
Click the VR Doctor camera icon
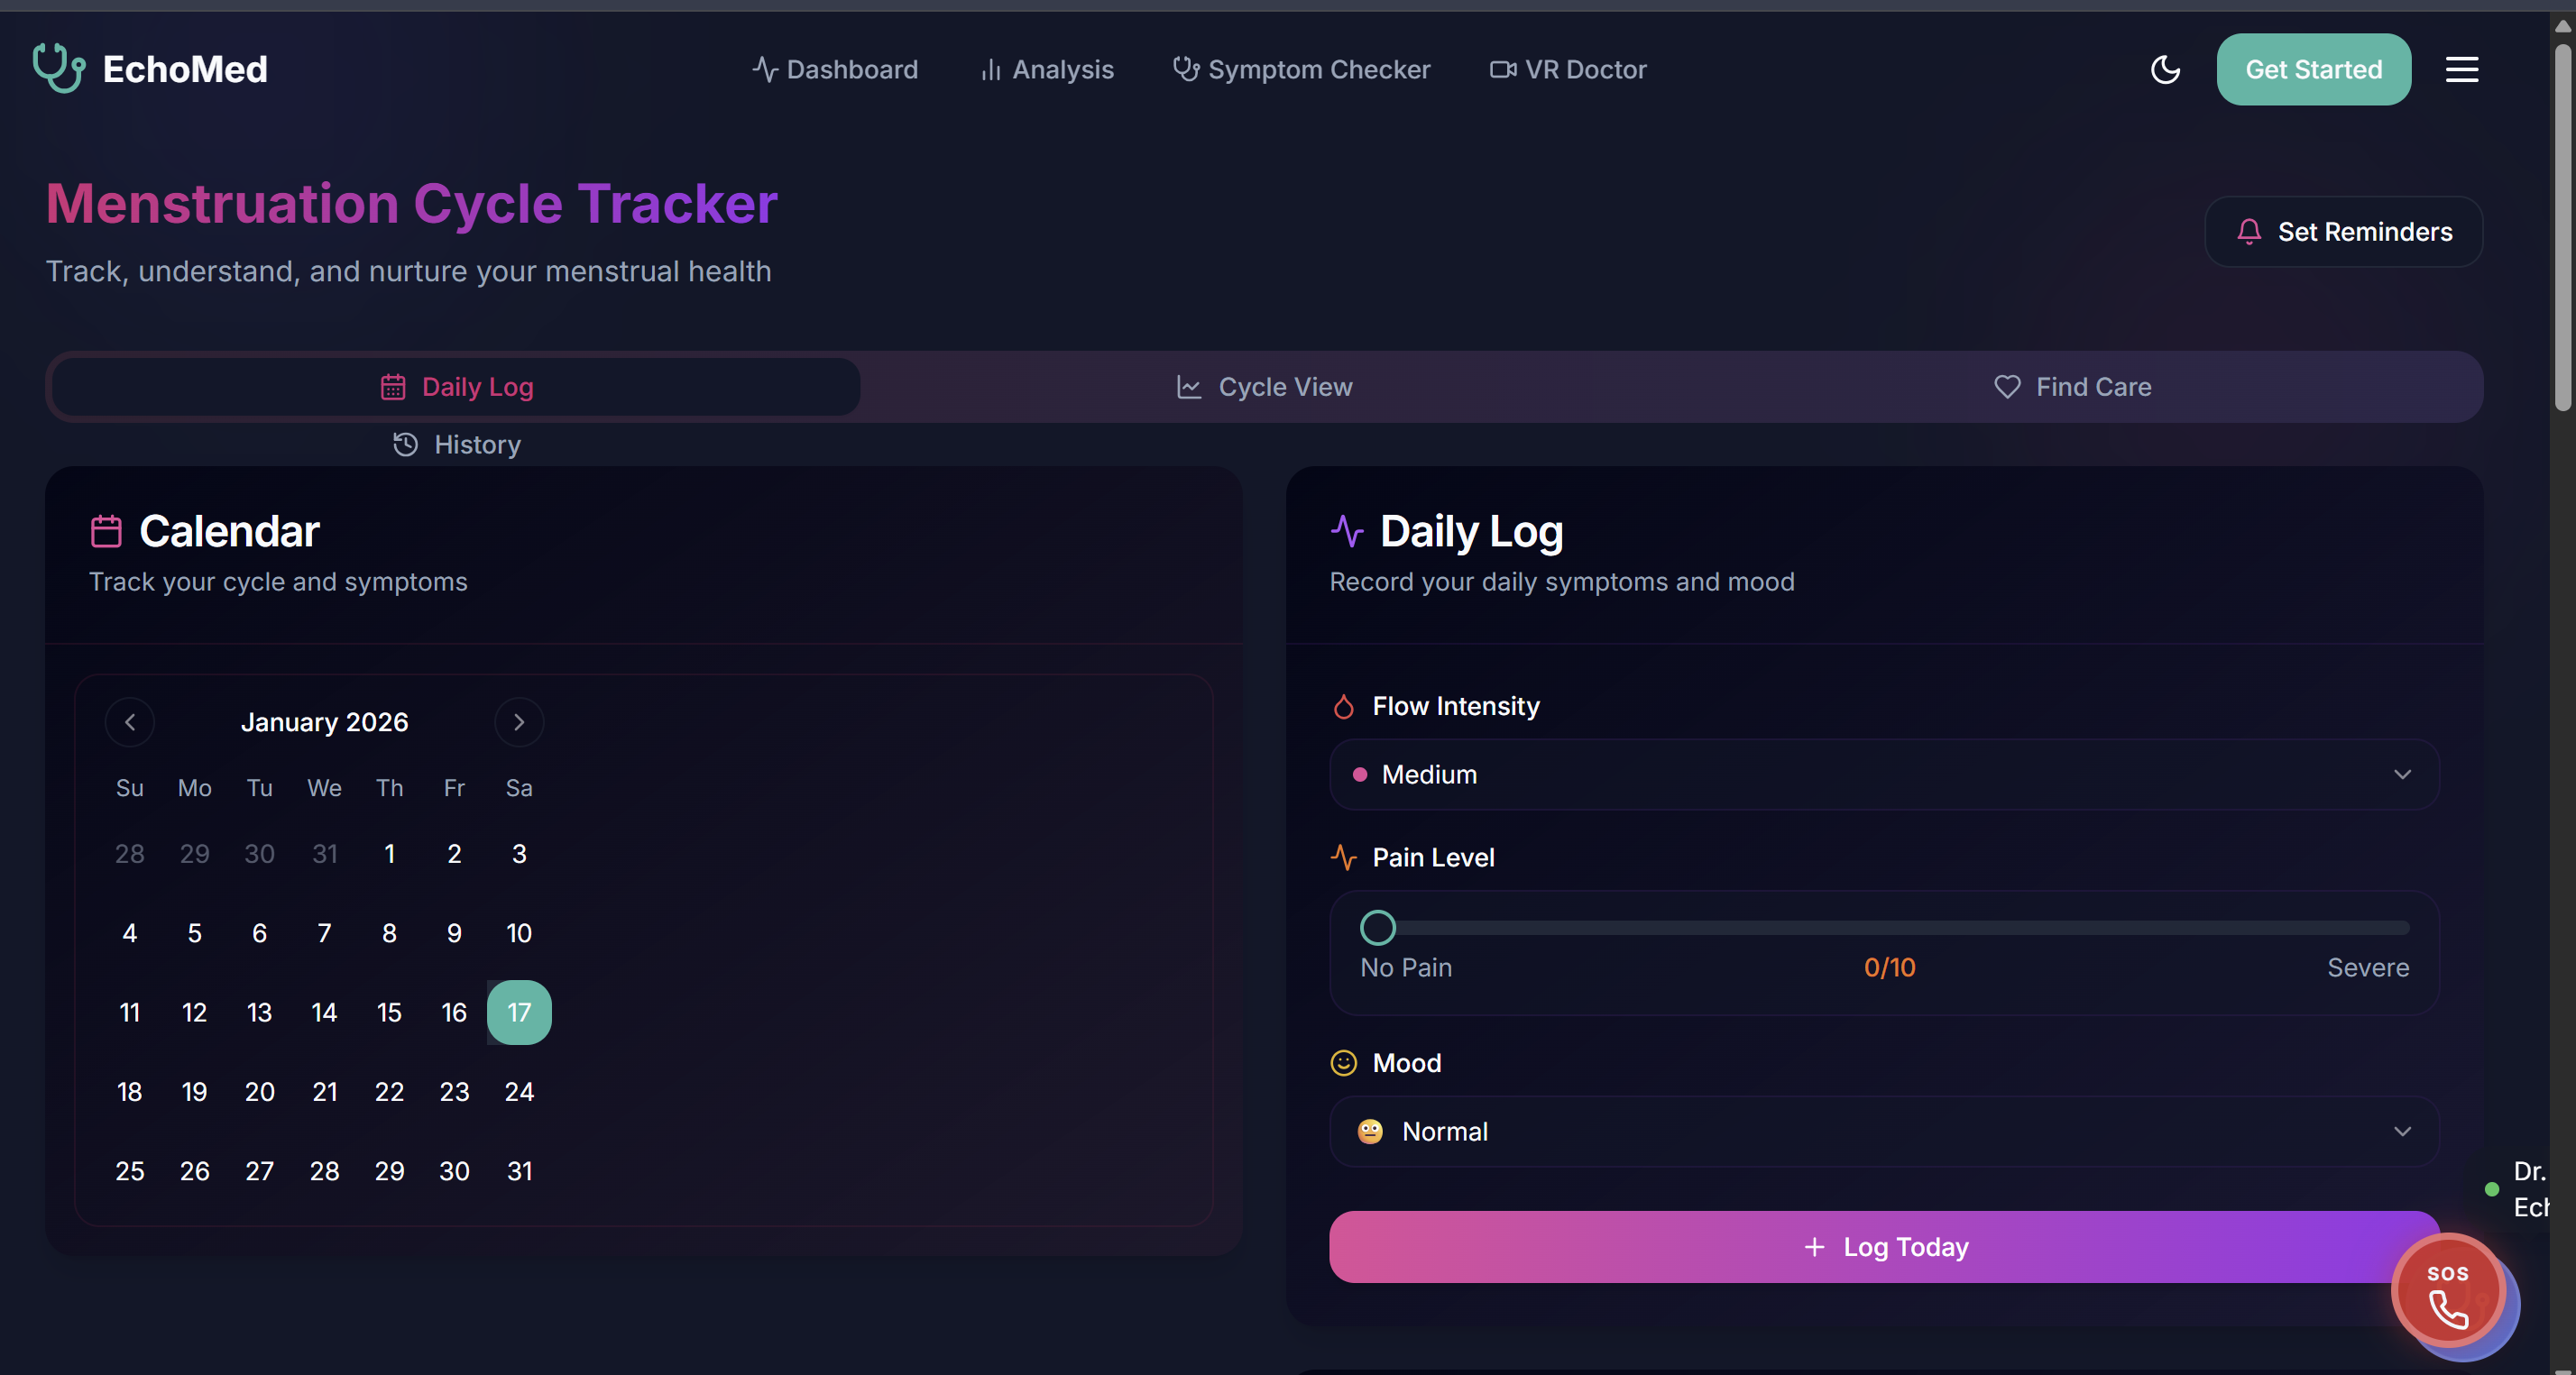pos(1502,69)
